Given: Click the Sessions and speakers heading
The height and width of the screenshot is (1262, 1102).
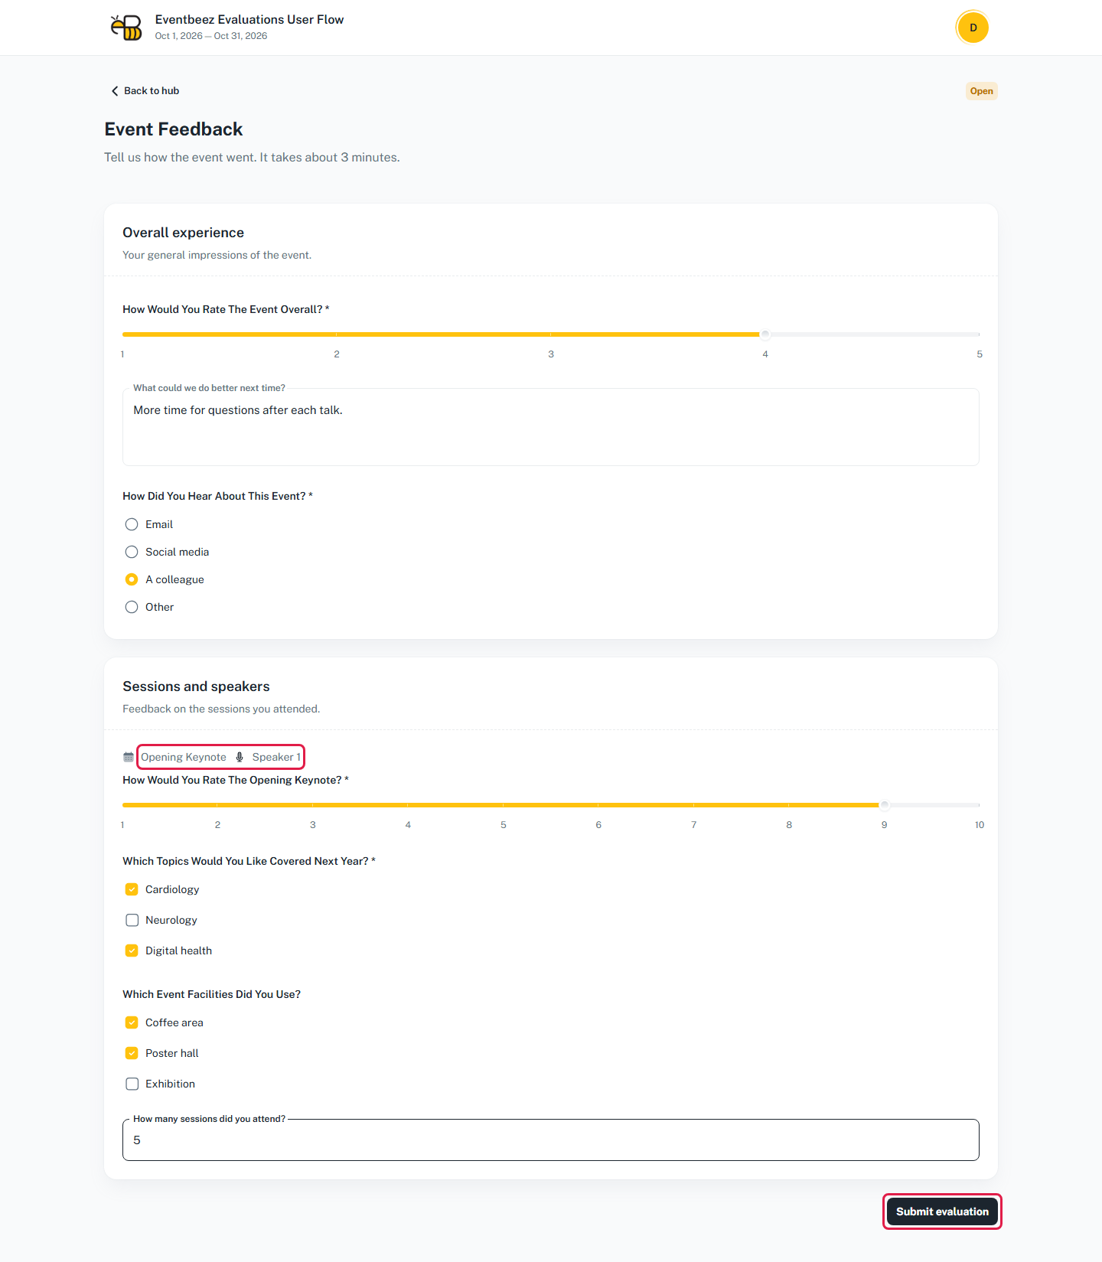Looking at the screenshot, I should (196, 686).
